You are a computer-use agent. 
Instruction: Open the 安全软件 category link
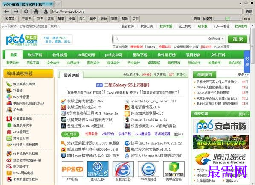point(53,63)
